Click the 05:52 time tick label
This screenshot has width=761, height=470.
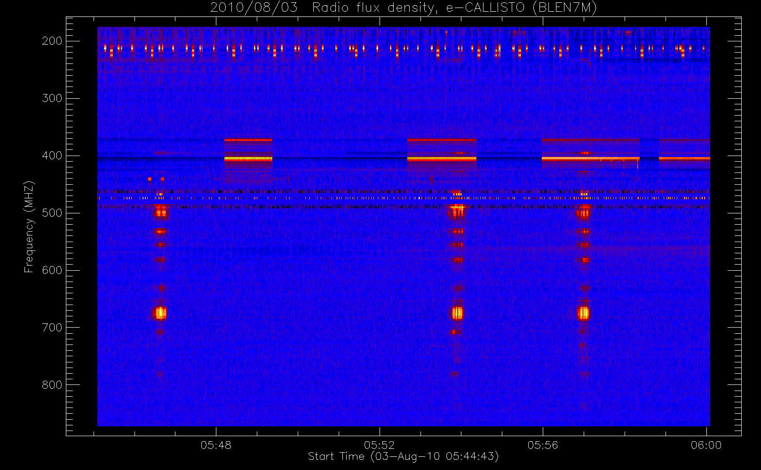coord(379,445)
